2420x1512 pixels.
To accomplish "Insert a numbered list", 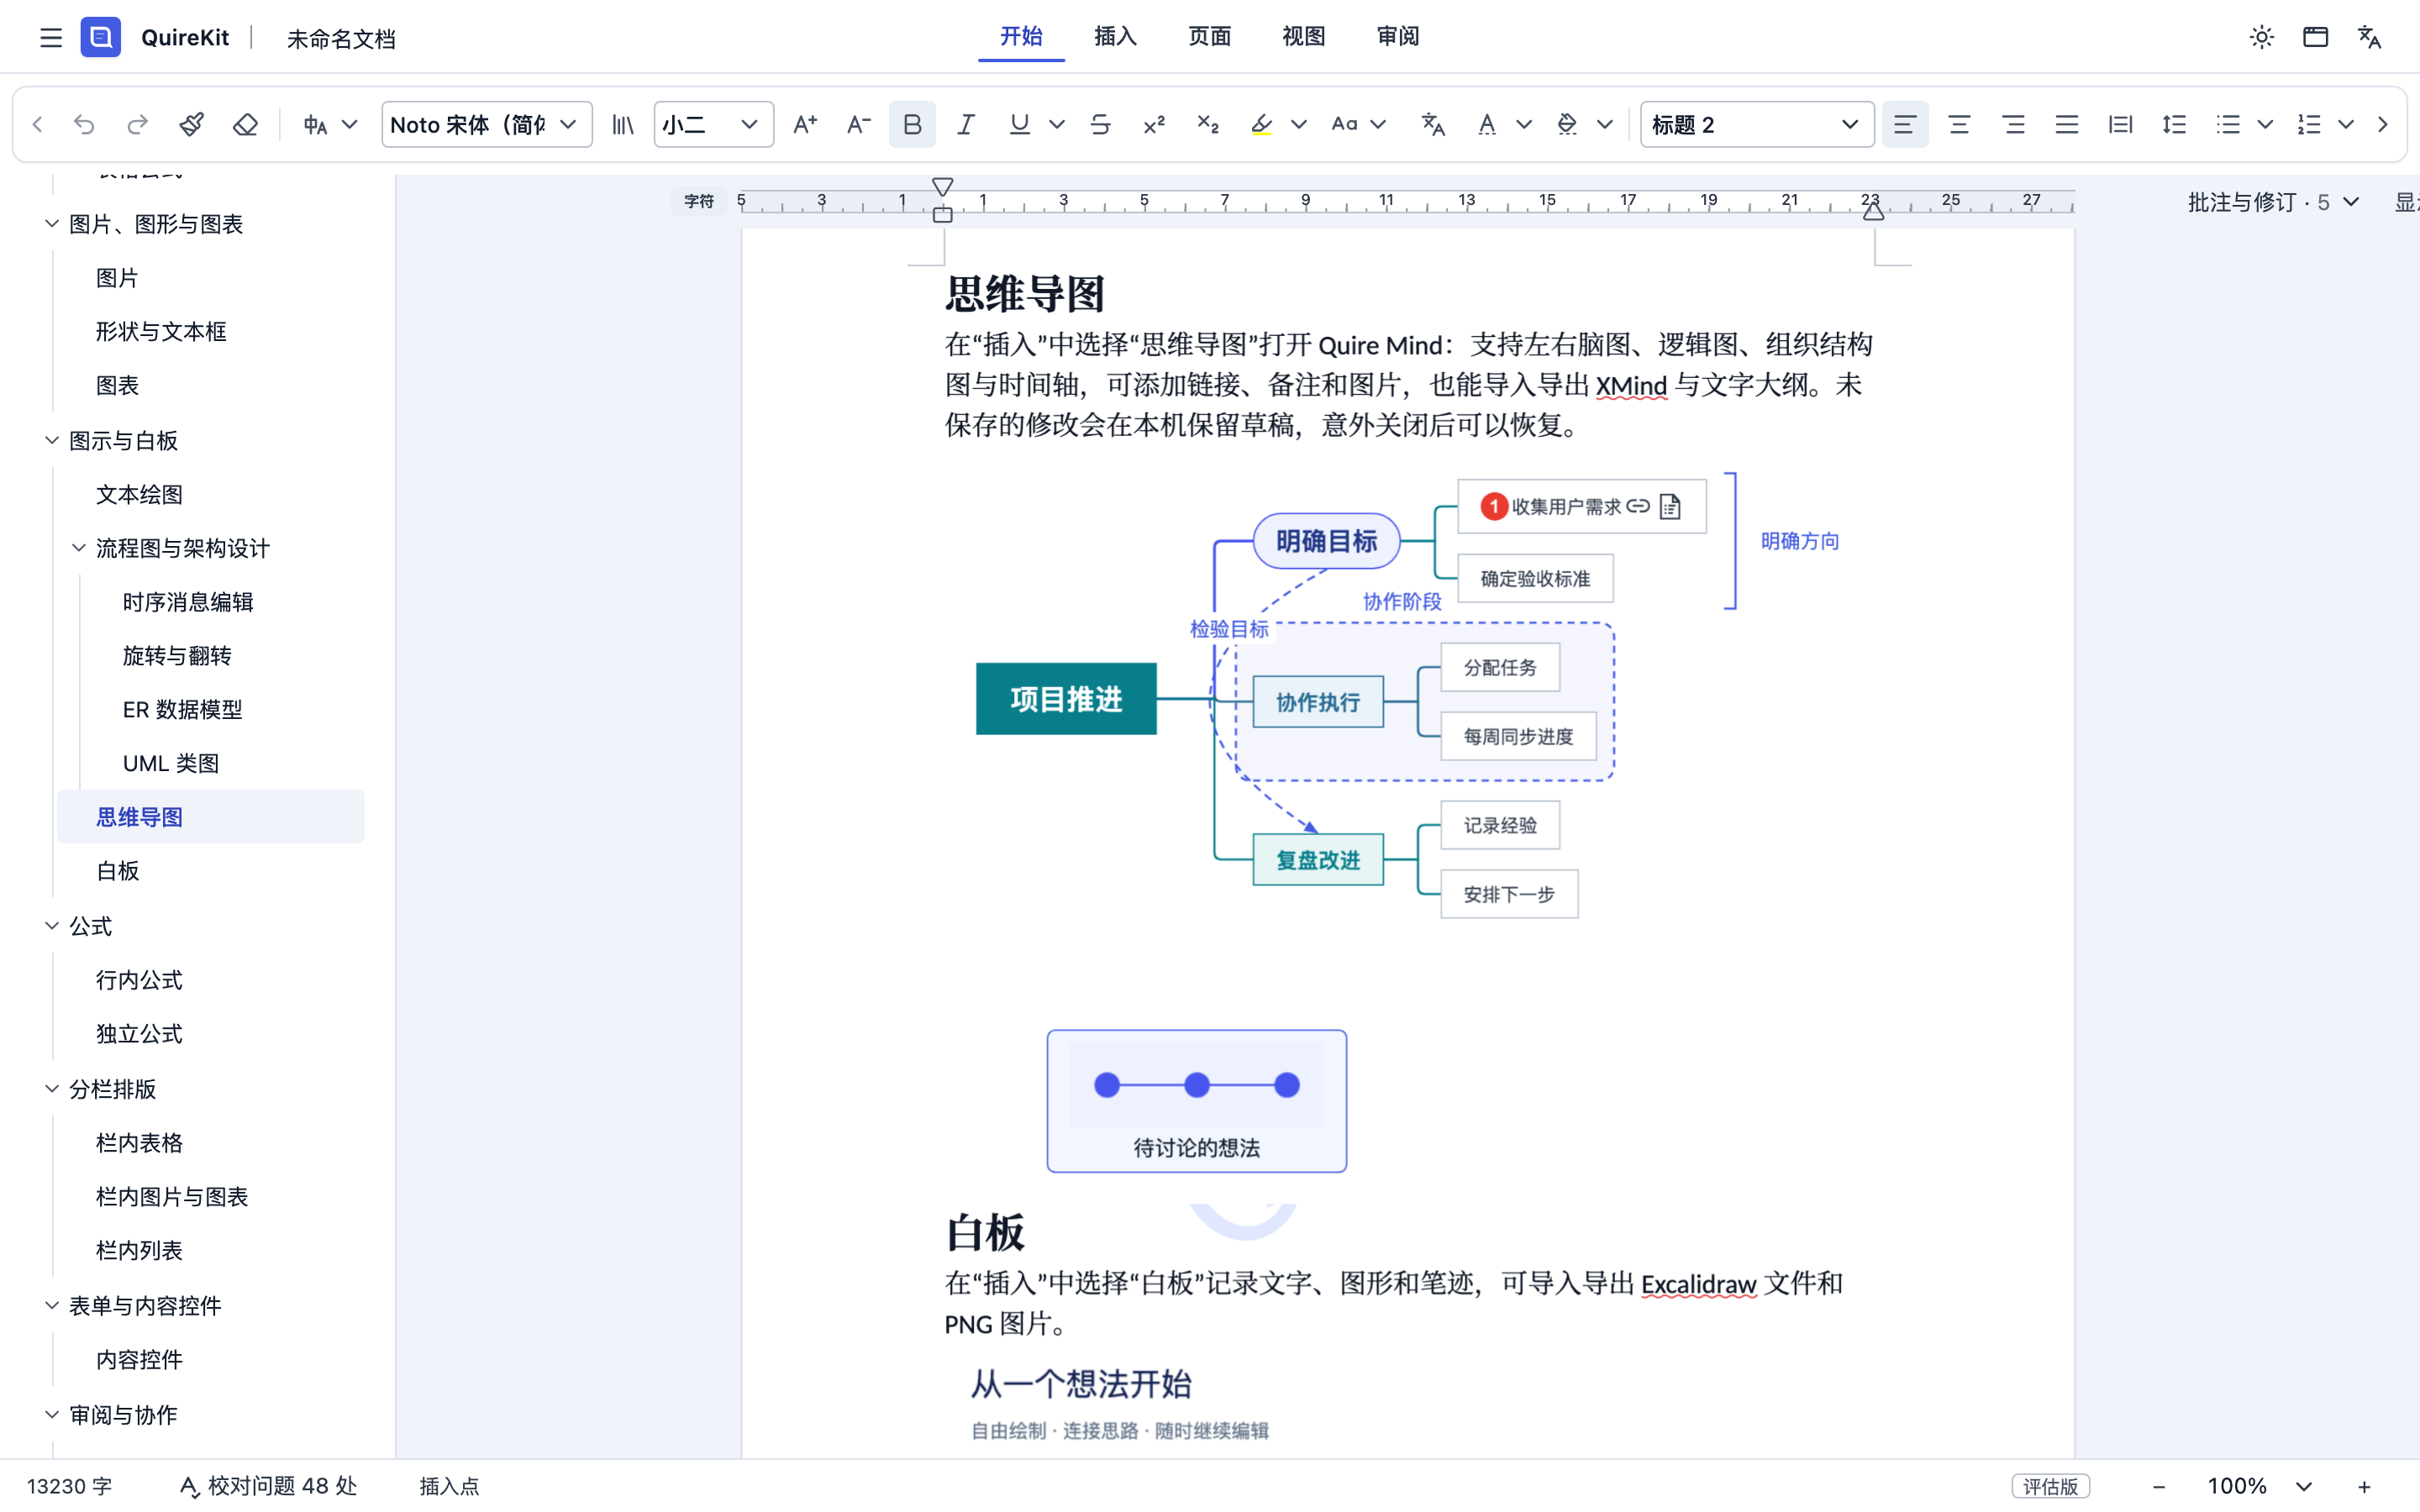I will coord(2309,124).
